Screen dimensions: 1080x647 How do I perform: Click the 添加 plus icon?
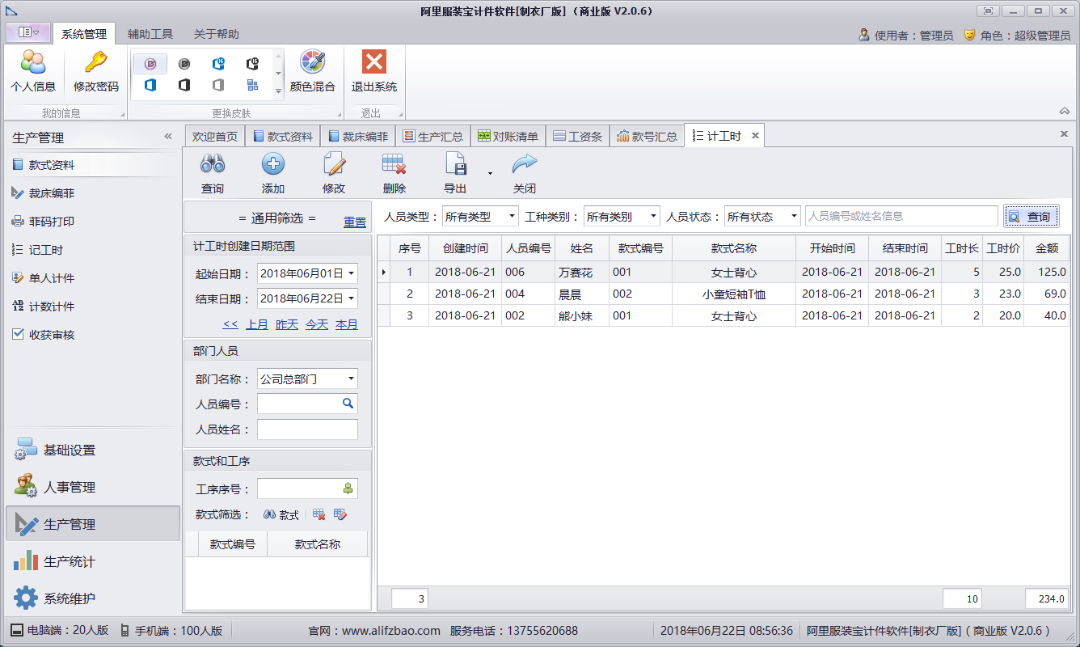pyautogui.click(x=273, y=165)
